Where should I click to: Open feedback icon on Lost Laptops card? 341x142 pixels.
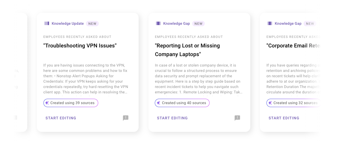point(237,118)
